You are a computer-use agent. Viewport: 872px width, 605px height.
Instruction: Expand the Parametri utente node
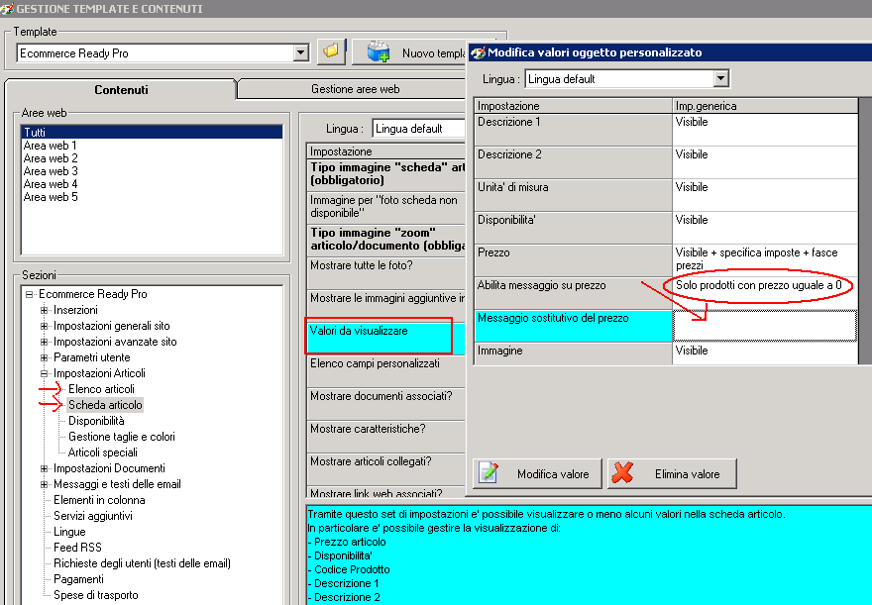(44, 357)
